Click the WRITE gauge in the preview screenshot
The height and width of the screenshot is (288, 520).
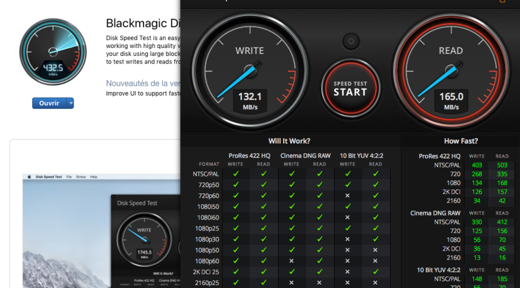(x=144, y=240)
